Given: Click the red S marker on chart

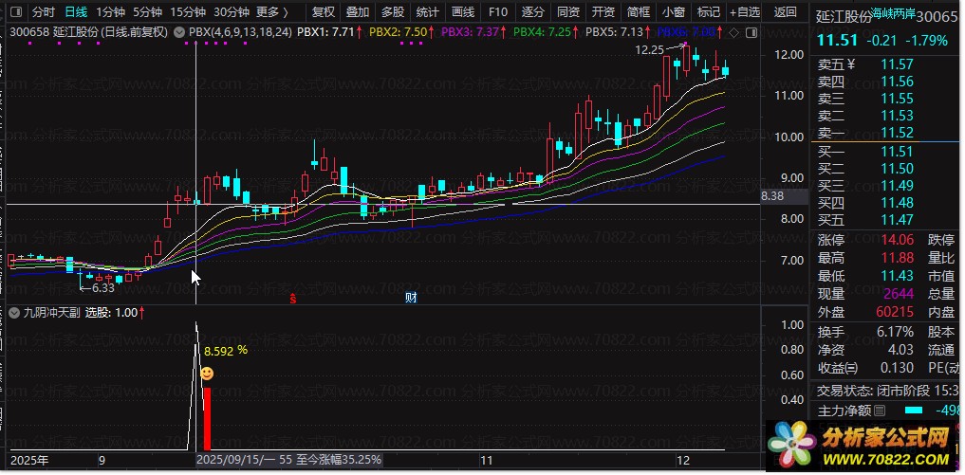Looking at the screenshot, I should click(293, 298).
